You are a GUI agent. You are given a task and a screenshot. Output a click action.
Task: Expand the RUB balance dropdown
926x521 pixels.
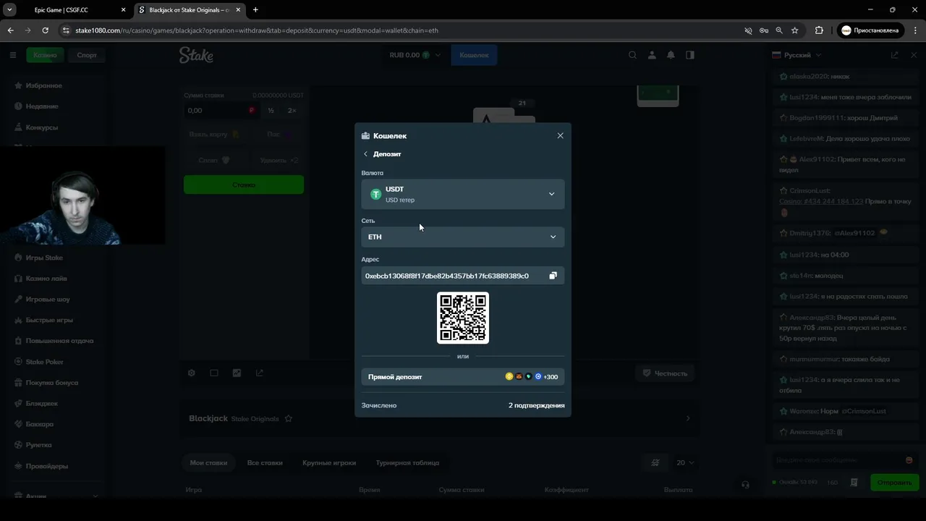(415, 55)
